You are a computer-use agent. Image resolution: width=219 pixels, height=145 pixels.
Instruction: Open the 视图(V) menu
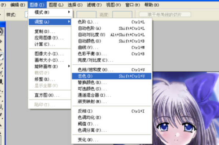[x=114, y=5]
